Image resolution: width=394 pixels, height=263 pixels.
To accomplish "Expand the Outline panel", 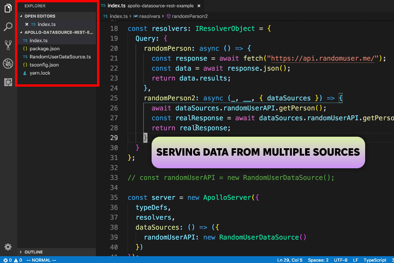I will click(x=33, y=252).
